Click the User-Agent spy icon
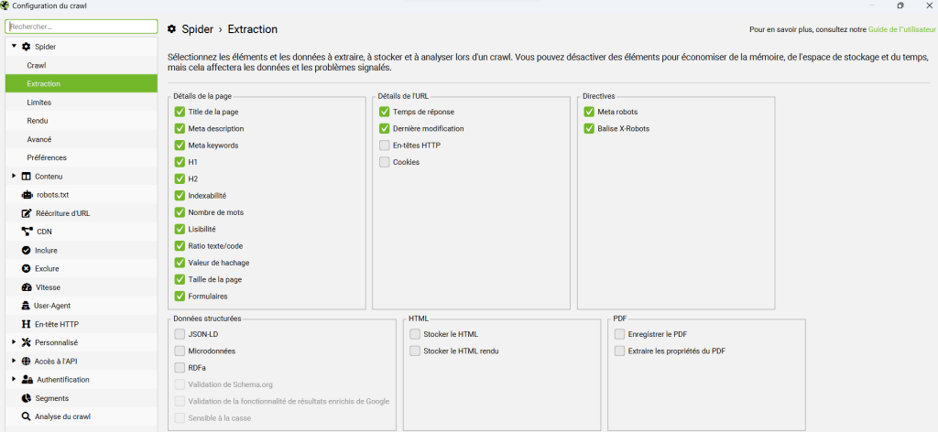Image resolution: width=938 pixels, height=432 pixels. tap(27, 306)
